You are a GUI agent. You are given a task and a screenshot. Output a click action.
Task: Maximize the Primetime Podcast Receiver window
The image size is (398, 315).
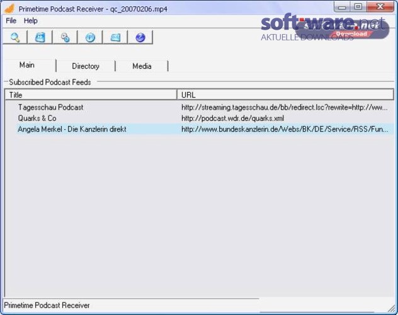(358, 7)
